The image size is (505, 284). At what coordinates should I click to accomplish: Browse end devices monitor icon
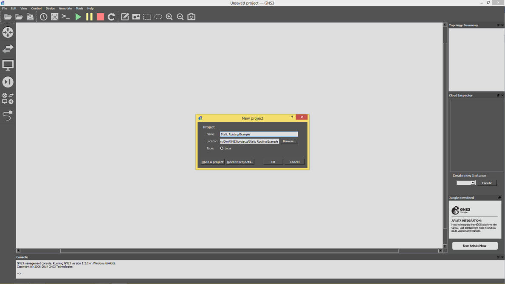(8, 65)
